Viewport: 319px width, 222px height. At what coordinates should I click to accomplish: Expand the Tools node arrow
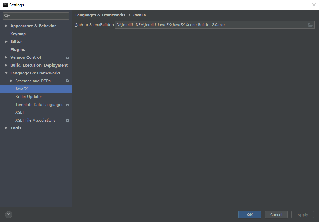click(x=6, y=128)
